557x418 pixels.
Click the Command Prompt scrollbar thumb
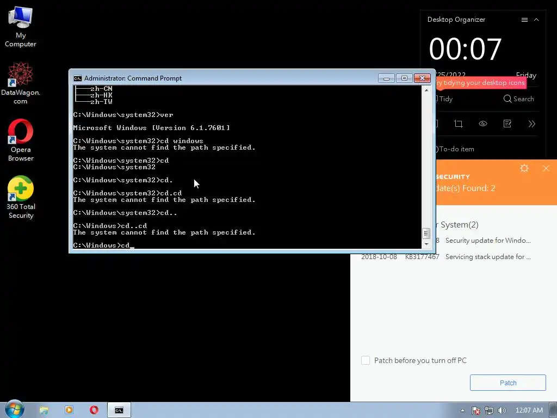426,233
